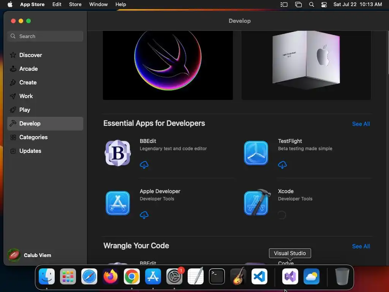The image size is (389, 292).
Task: Click the App Store Dock icon
Action: (x=153, y=276)
